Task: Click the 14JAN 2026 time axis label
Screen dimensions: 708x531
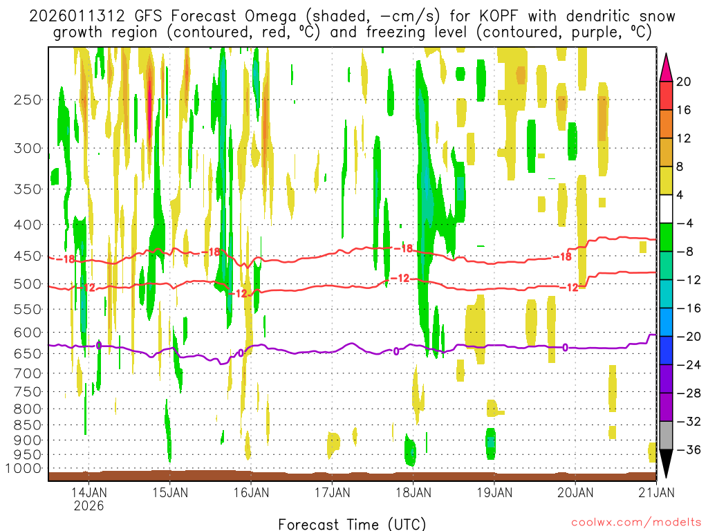Action: 88,499
